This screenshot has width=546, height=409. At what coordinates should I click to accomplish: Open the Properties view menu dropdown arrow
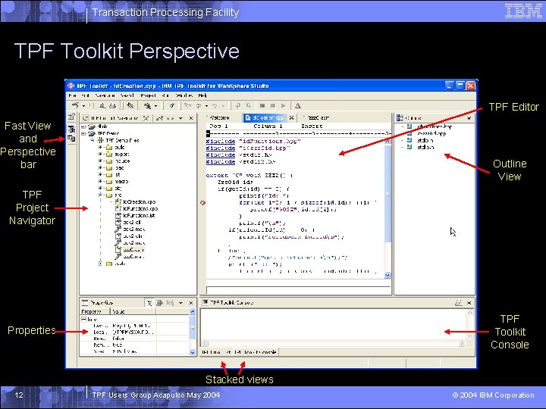point(180,303)
